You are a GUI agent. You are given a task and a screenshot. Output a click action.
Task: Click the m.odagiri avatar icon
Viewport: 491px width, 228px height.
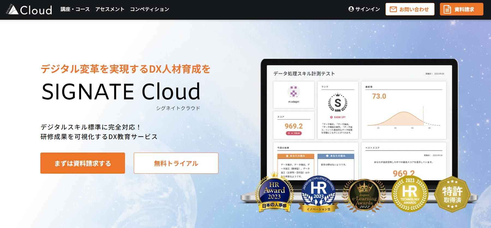pyautogui.click(x=294, y=92)
